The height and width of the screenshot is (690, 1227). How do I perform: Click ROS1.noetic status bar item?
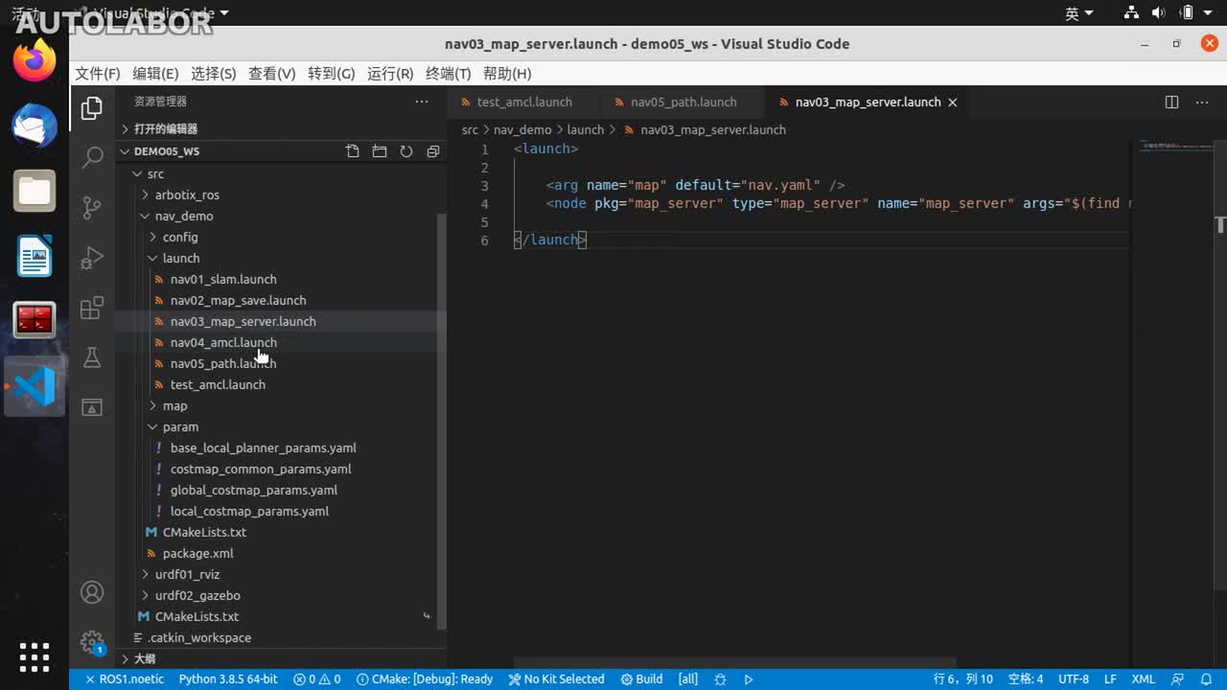point(125,679)
